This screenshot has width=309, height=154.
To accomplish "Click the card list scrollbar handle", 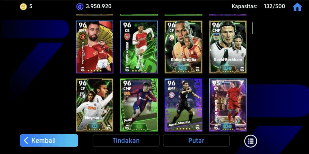I will [252, 28].
